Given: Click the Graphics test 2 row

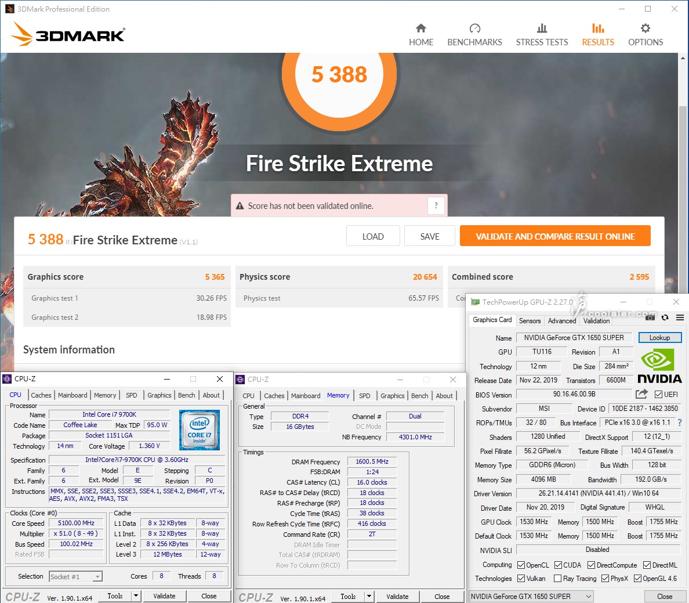Looking at the screenshot, I should pyautogui.click(x=127, y=317).
